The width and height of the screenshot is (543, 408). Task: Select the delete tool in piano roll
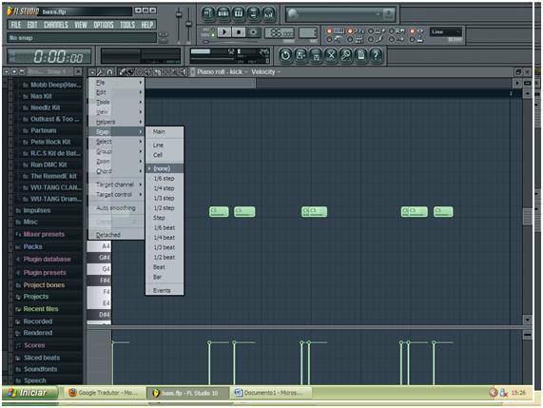[x=139, y=72]
